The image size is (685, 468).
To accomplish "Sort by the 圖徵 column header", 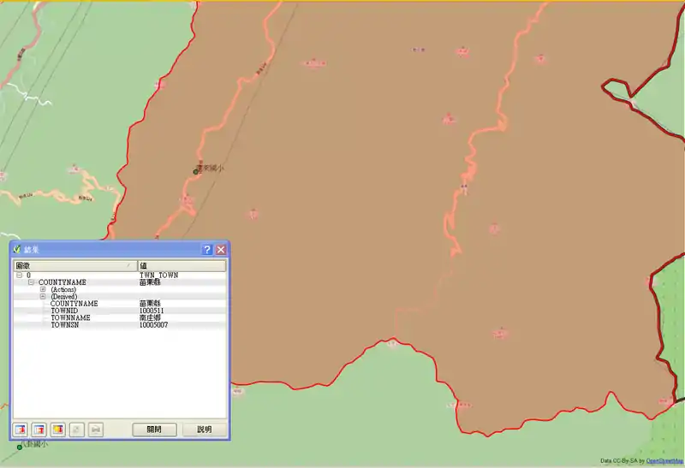I will click(74, 266).
